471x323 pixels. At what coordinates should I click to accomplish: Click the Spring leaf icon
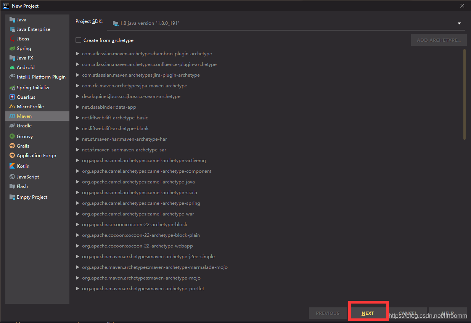coord(12,48)
